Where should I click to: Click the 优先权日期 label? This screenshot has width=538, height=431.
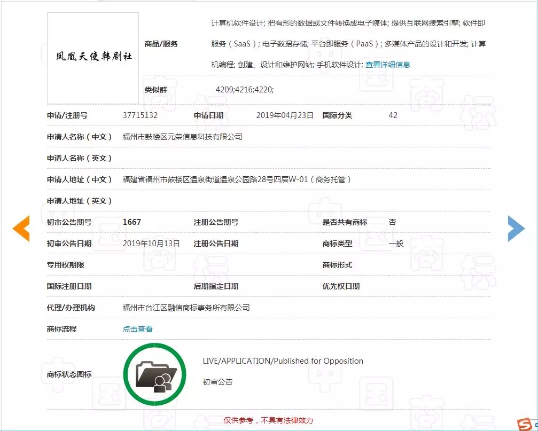tap(341, 286)
